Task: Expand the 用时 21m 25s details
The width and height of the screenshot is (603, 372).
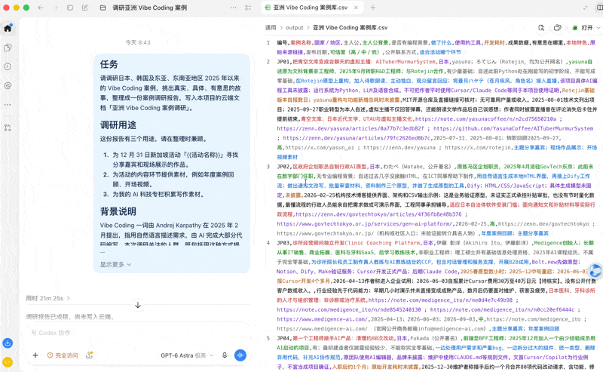Action: 47,299
